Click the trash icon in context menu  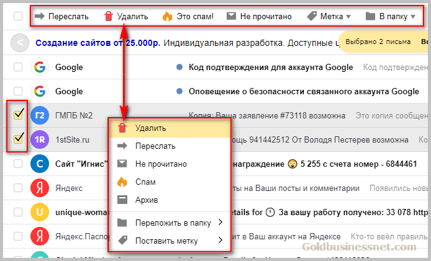pyautogui.click(x=122, y=128)
